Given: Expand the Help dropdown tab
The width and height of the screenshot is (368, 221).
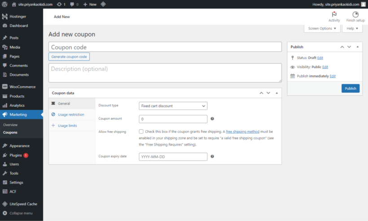Looking at the screenshot, I should pos(352,29).
